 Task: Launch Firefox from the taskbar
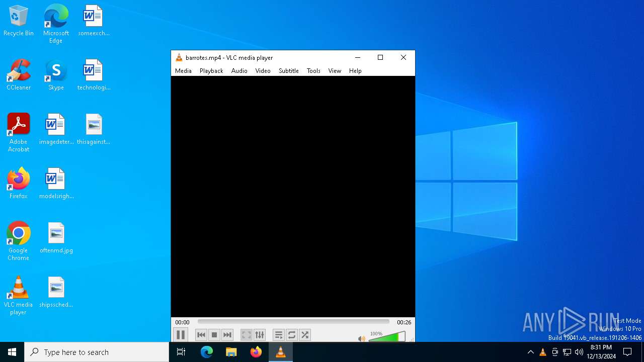click(256, 352)
